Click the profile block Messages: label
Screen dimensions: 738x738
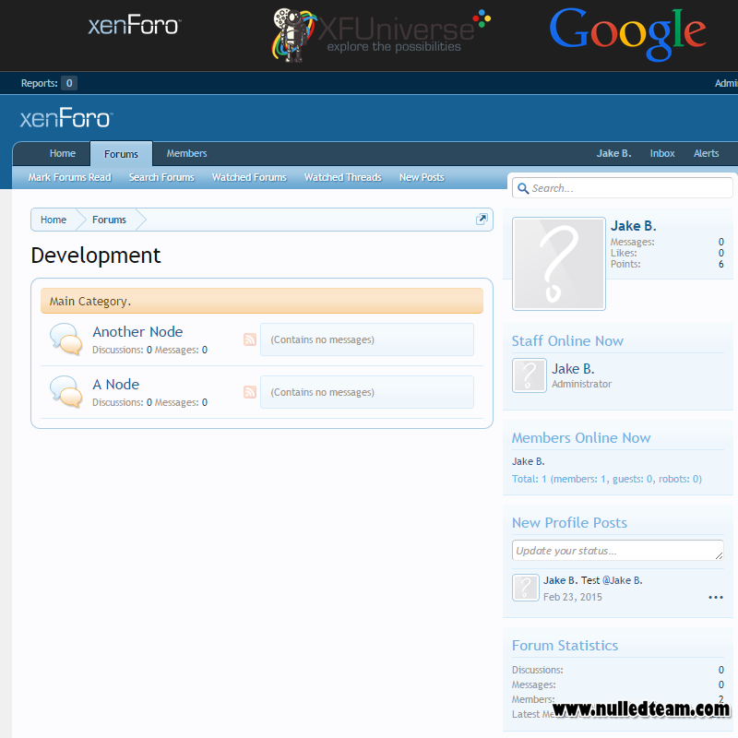coord(632,242)
